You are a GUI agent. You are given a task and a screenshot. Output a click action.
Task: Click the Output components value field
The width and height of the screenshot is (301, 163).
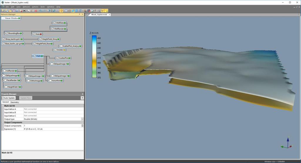pos(52,126)
